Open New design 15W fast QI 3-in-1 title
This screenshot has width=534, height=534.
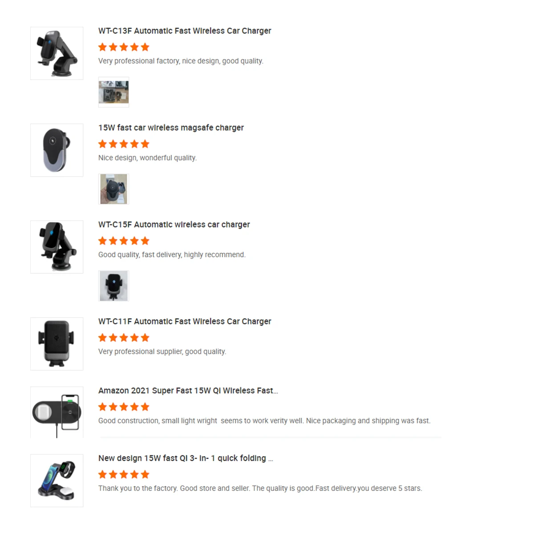(x=186, y=458)
